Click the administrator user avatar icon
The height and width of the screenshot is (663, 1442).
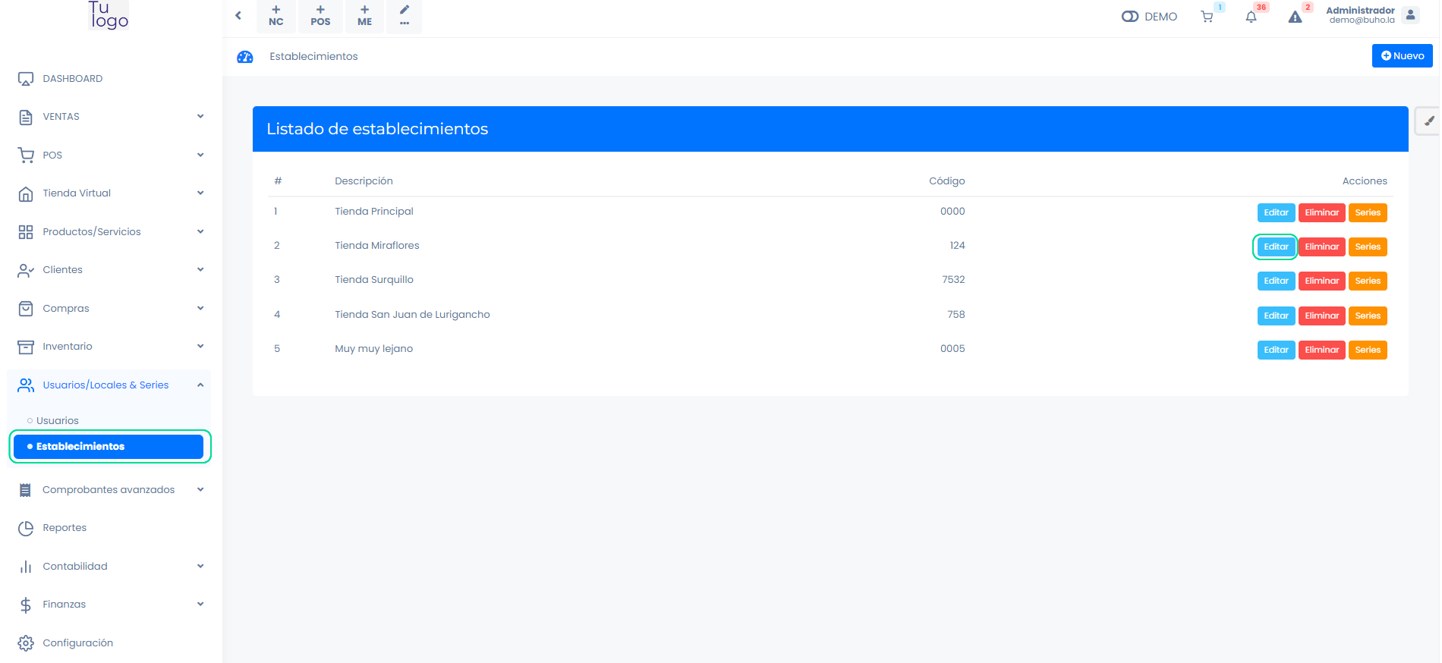tap(1410, 15)
